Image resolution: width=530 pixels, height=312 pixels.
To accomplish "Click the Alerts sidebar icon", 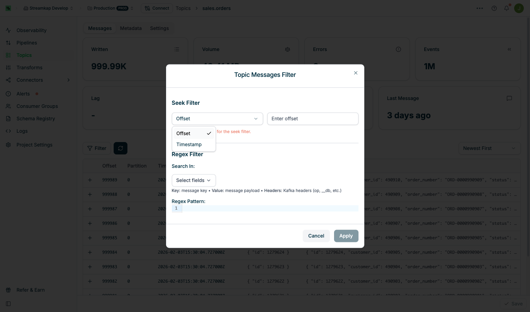I will (8, 94).
